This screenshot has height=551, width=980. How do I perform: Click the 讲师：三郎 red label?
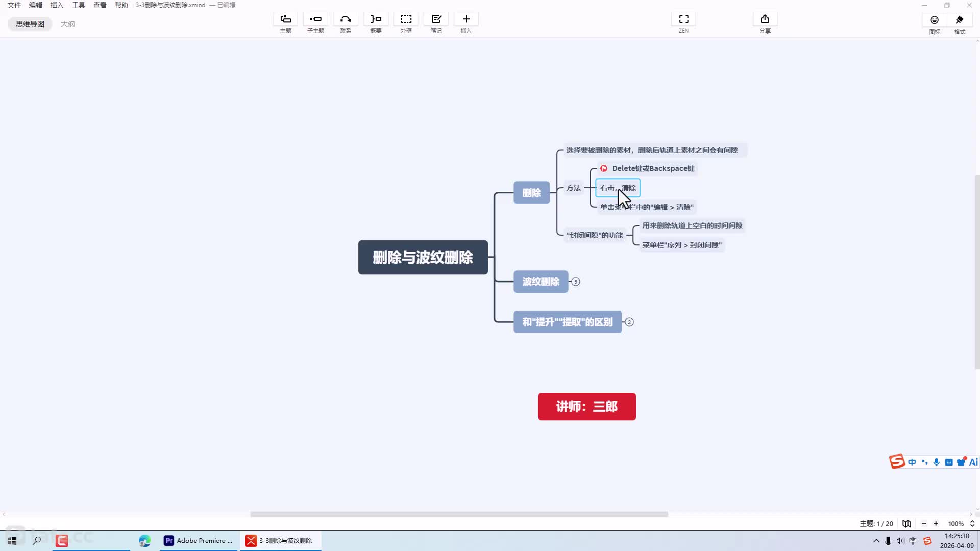pyautogui.click(x=586, y=407)
